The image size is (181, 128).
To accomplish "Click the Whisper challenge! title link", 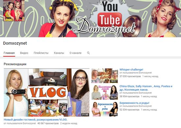I will (131, 70).
